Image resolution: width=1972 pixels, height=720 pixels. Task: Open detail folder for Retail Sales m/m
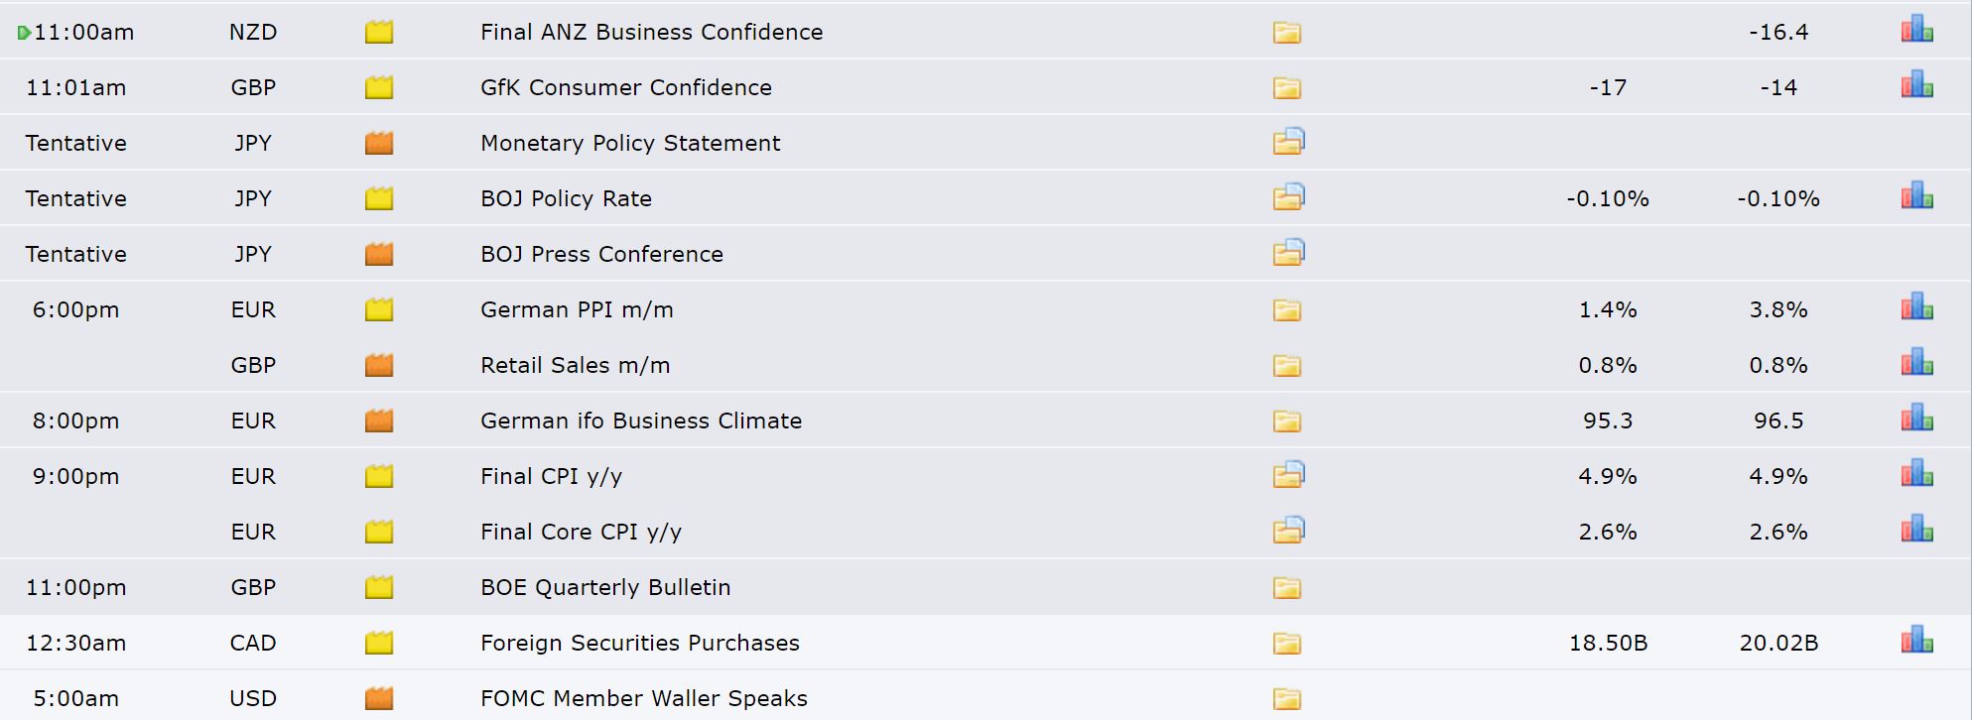pyautogui.click(x=1286, y=366)
